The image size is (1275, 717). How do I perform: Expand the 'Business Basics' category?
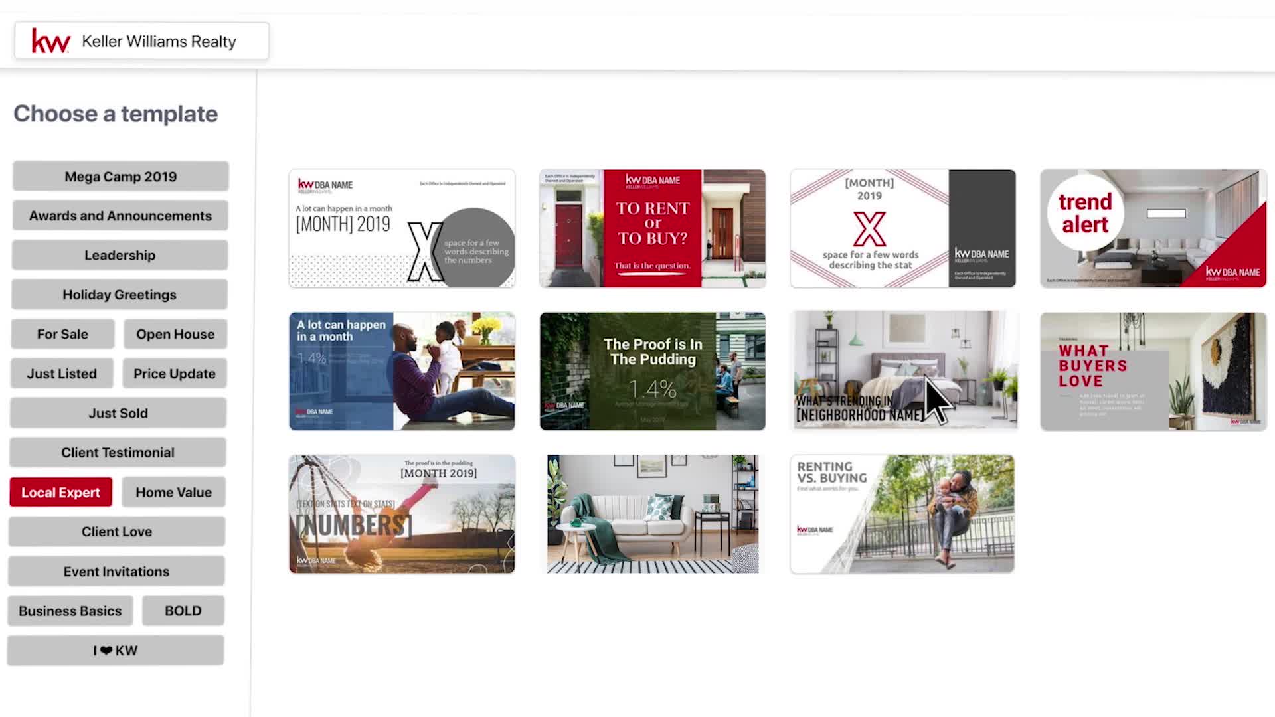click(x=70, y=610)
